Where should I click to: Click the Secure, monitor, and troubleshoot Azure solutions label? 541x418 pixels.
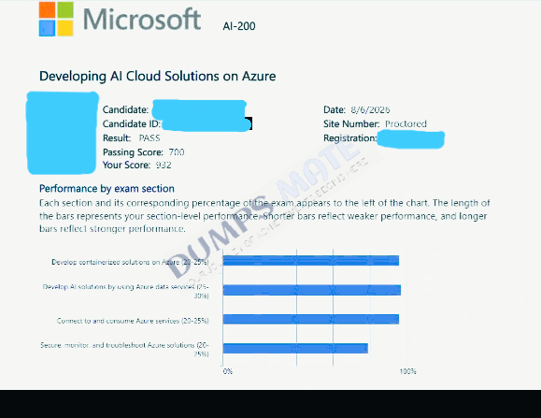click(x=124, y=349)
